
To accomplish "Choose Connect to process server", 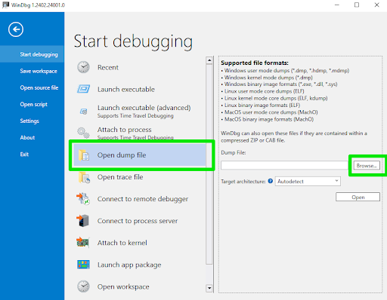I will pos(140,221).
